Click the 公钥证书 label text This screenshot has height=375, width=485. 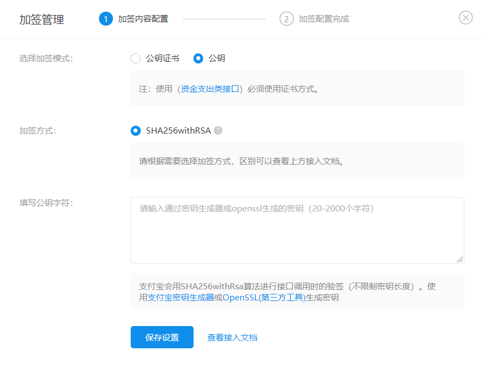163,58
